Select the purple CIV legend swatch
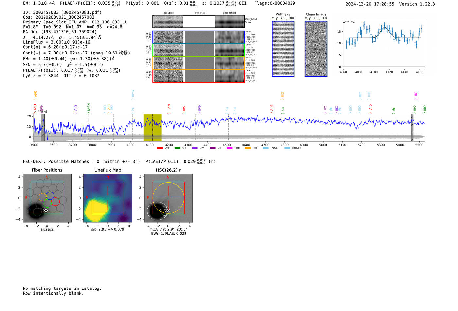This screenshot has width=458, height=311. coord(195,148)
